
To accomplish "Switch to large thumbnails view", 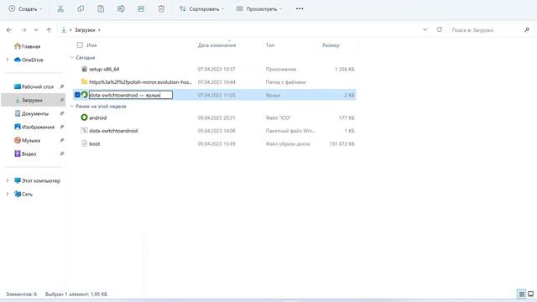I will 530,294.
